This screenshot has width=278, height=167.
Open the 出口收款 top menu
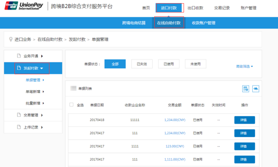click(x=195, y=8)
